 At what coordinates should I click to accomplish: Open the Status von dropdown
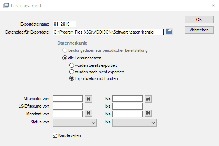[x=74, y=123]
